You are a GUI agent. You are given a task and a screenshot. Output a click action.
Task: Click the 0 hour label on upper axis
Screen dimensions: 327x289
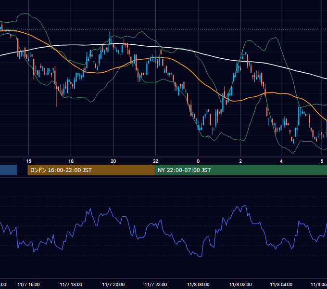[198, 161]
